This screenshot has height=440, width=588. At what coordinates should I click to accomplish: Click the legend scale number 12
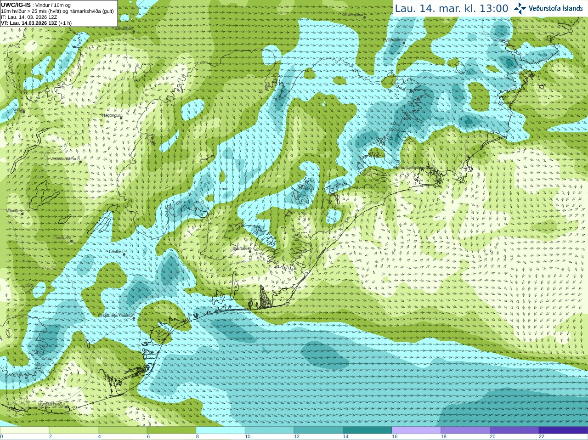click(297, 437)
